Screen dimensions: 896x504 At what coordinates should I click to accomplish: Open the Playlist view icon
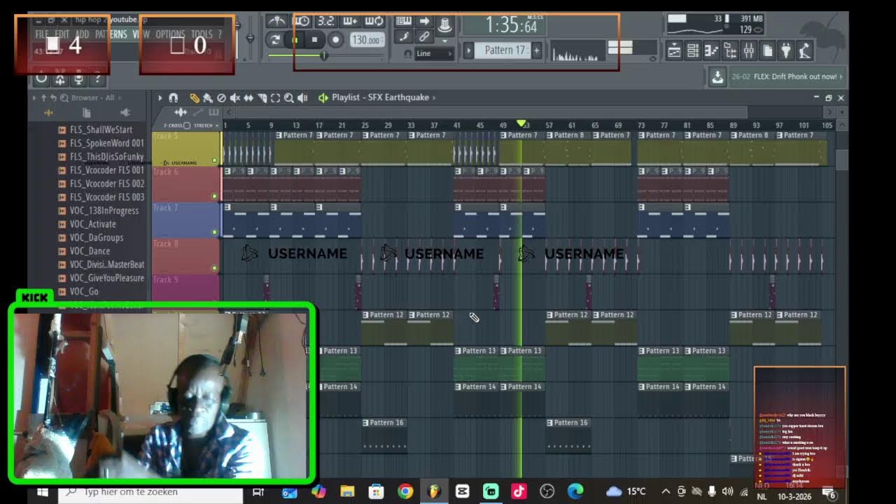click(x=674, y=50)
